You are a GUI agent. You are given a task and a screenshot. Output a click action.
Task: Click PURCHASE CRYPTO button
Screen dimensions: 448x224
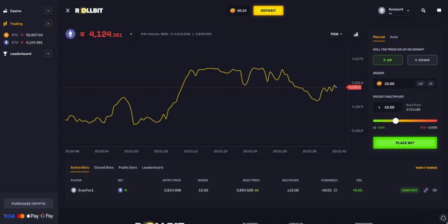[x=28, y=204]
